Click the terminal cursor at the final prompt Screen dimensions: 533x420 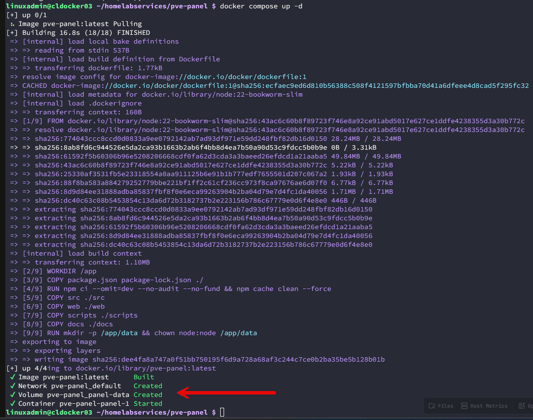click(222, 412)
